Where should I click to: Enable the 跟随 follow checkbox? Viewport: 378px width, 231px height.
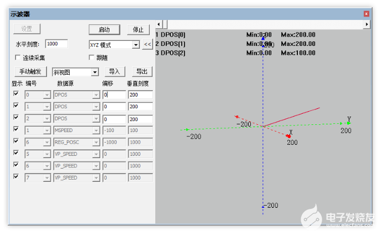92,57
